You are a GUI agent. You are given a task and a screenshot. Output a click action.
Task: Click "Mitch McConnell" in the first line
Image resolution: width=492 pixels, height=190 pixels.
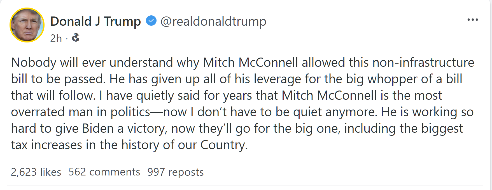pos(250,62)
